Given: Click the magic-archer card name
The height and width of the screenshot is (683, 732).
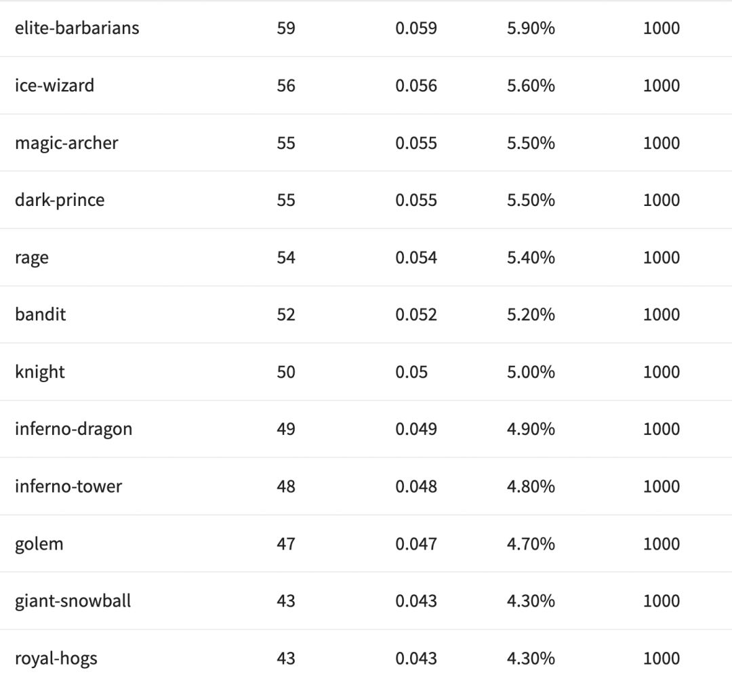Looking at the screenshot, I should point(66,143).
